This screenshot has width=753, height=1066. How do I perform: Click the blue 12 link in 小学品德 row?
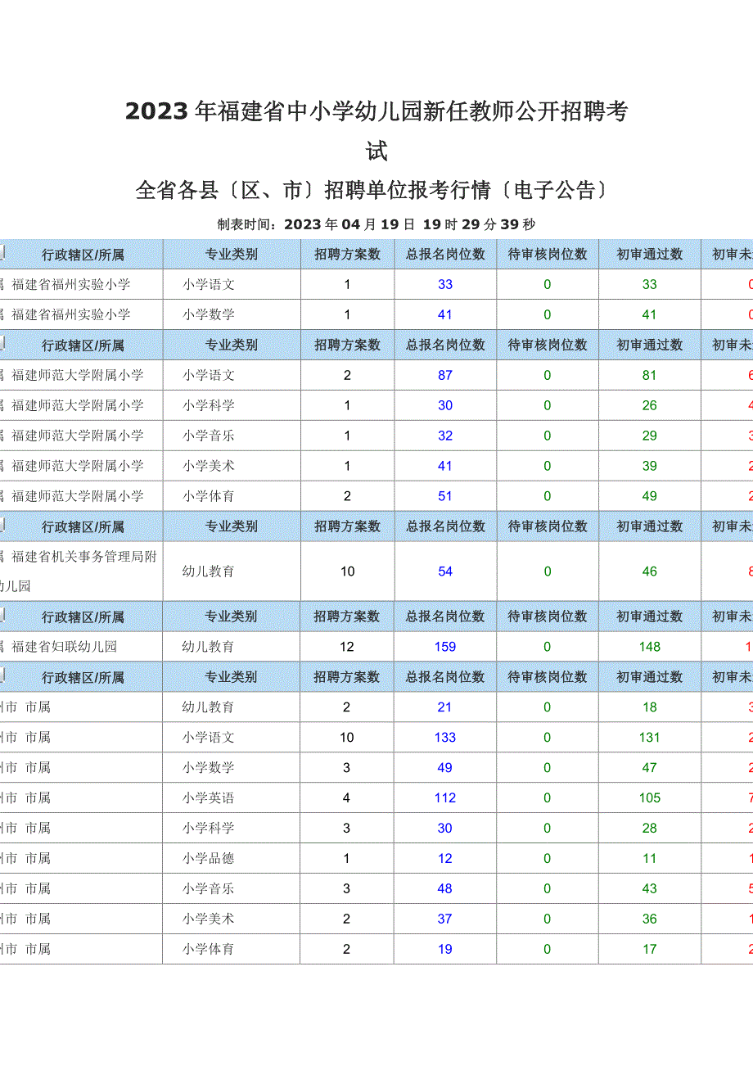point(445,859)
